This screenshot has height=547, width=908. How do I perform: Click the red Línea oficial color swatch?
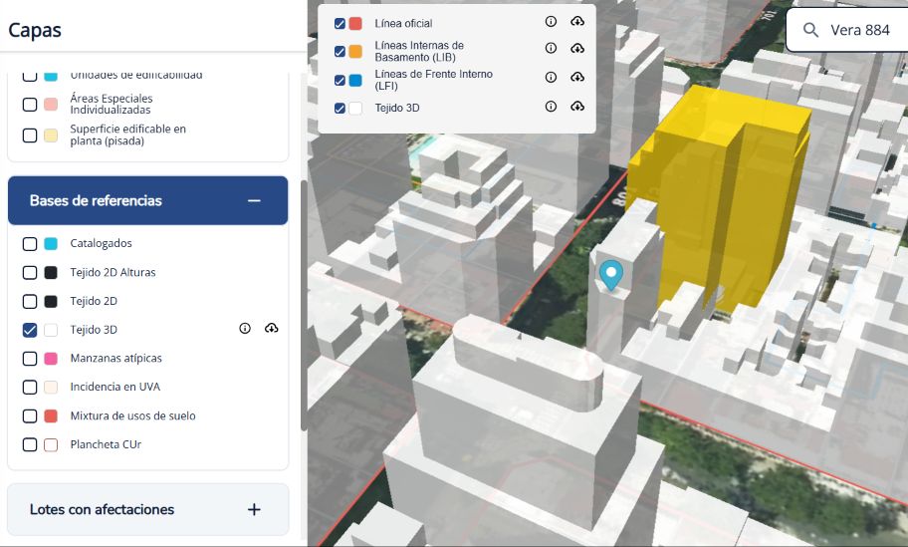pyautogui.click(x=355, y=24)
